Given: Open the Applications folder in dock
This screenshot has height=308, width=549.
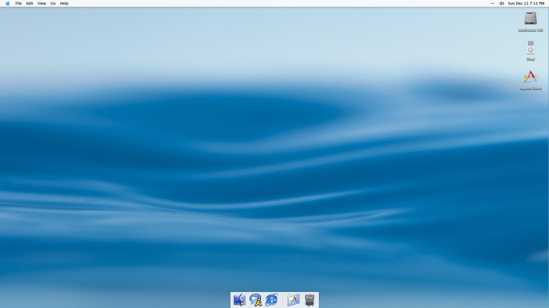Looking at the screenshot, I should tap(294, 300).
